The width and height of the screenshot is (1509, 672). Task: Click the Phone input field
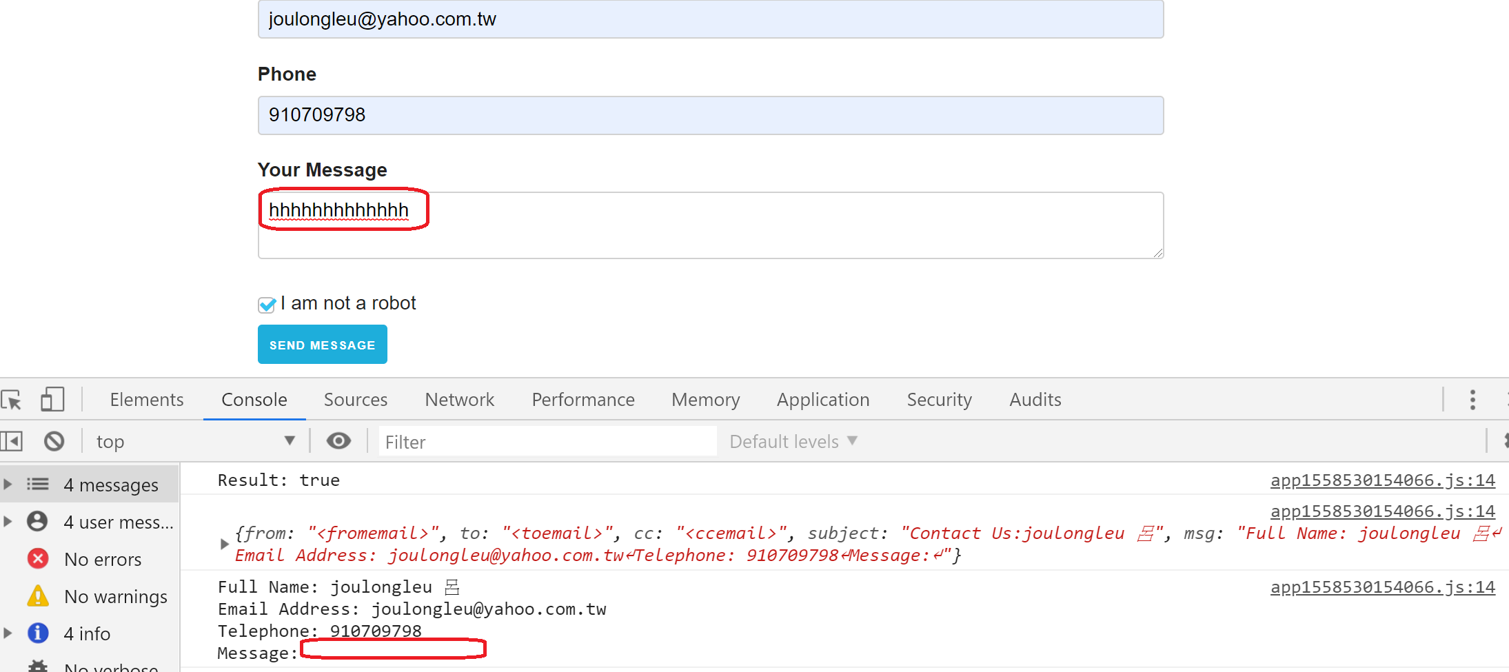coord(711,115)
